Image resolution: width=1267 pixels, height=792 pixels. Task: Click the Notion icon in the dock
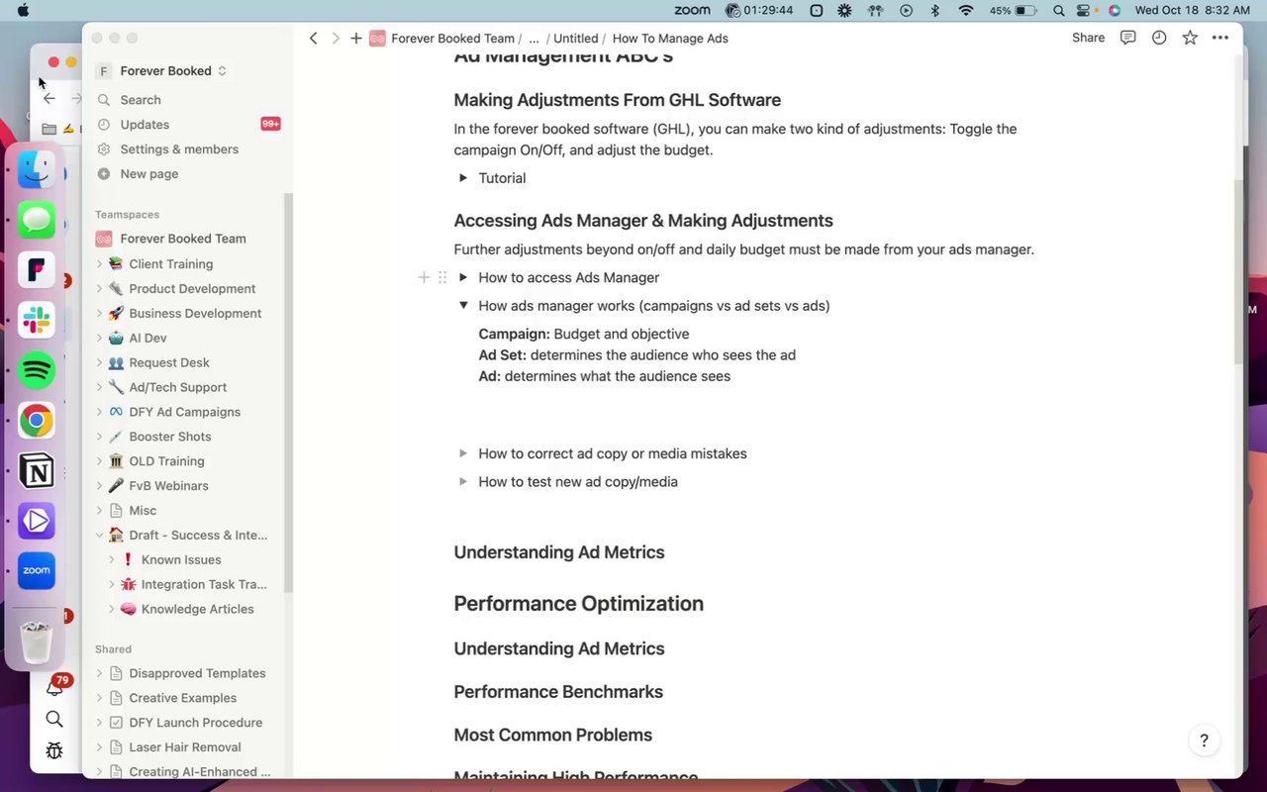pyautogui.click(x=37, y=471)
